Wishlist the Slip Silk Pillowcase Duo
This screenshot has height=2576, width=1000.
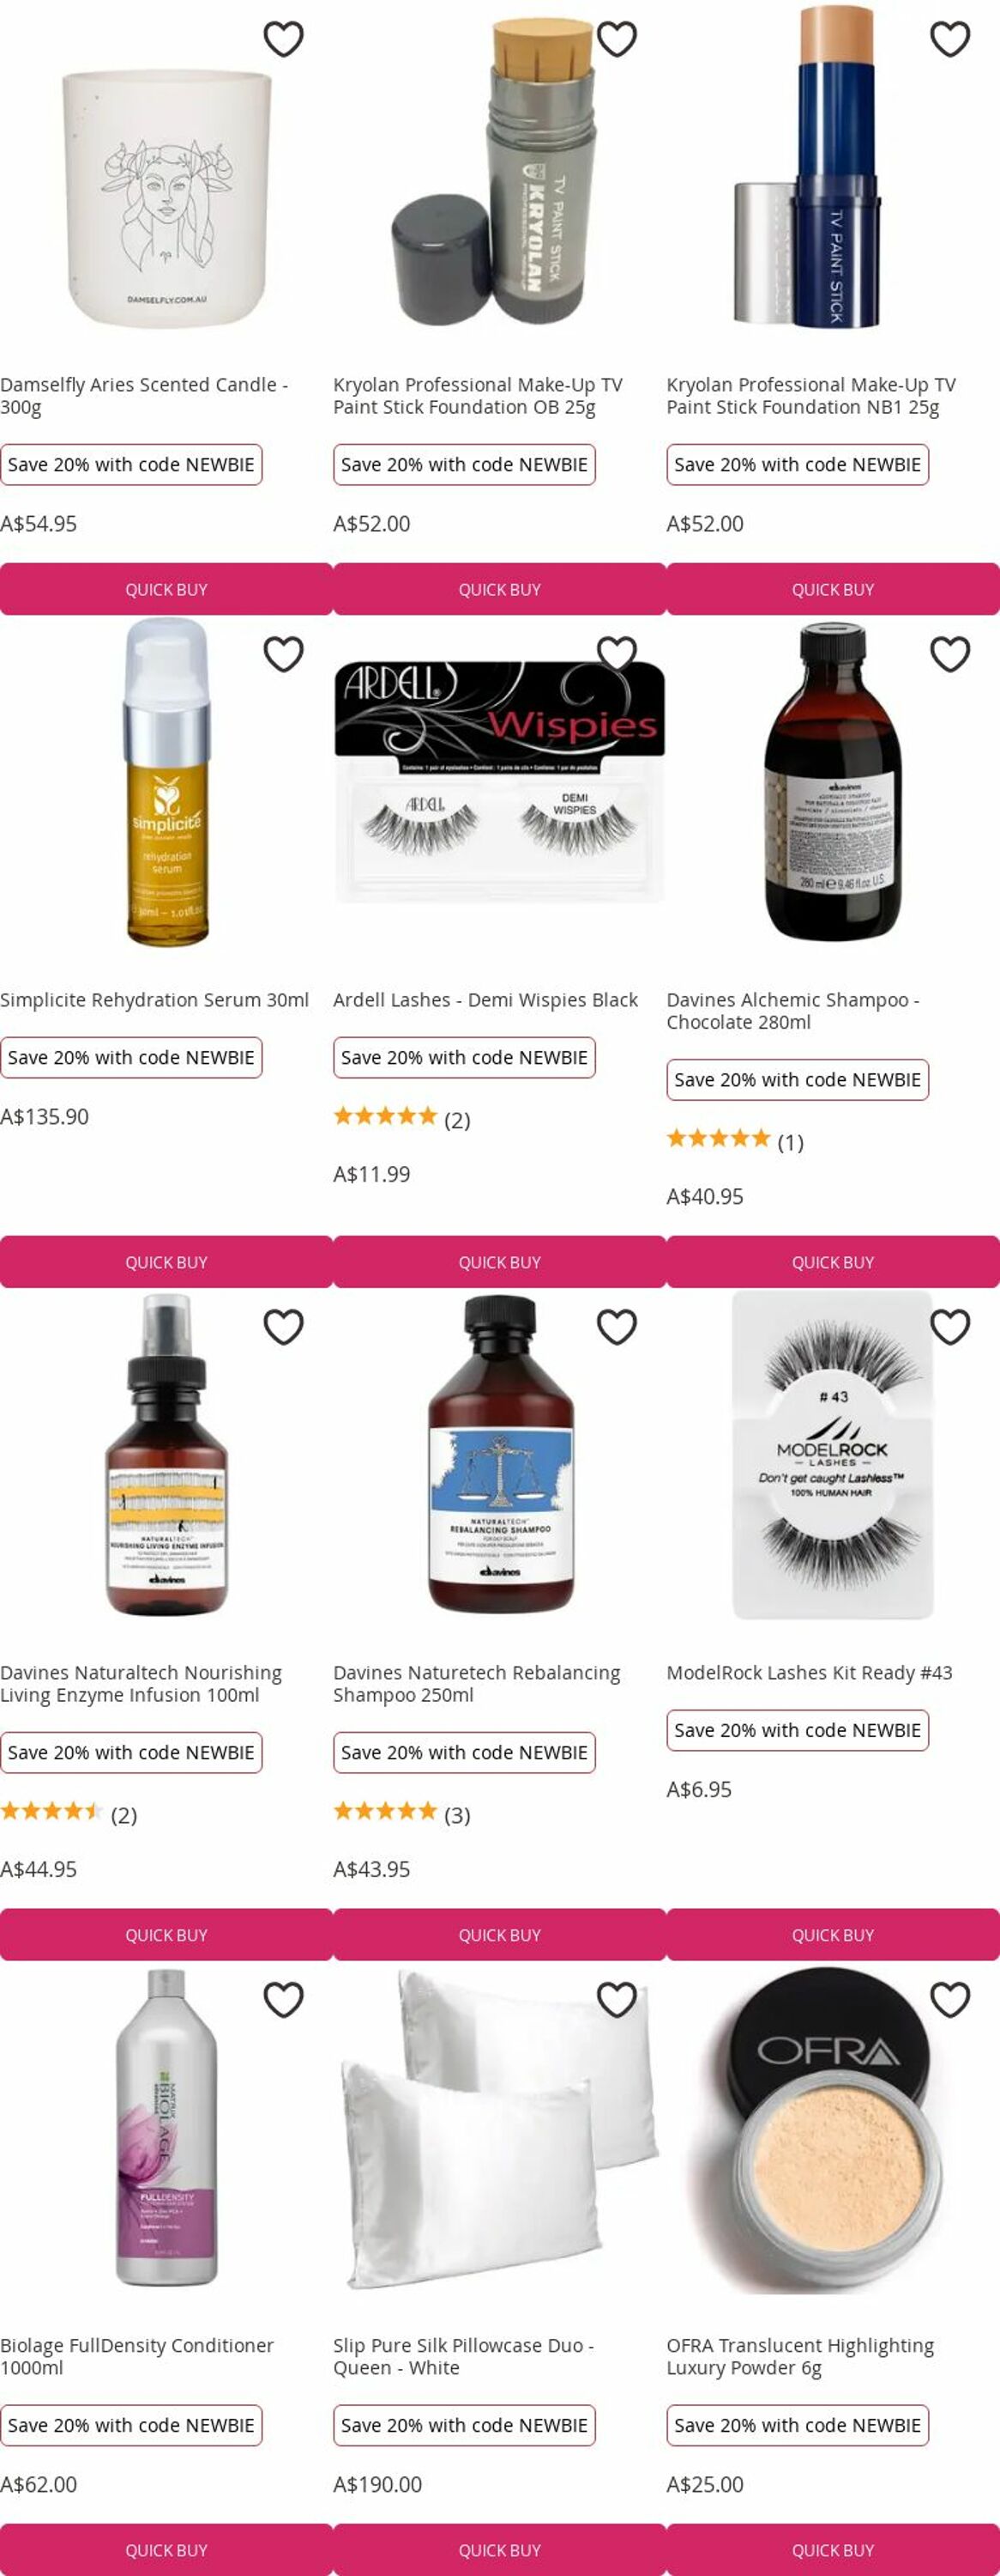617,2000
